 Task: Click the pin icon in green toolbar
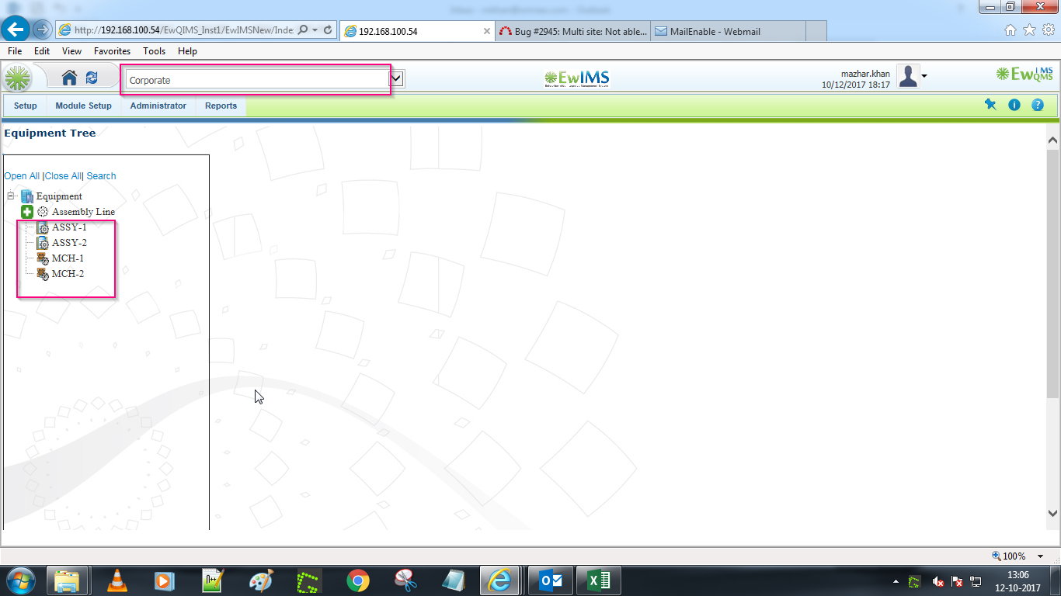pos(990,105)
